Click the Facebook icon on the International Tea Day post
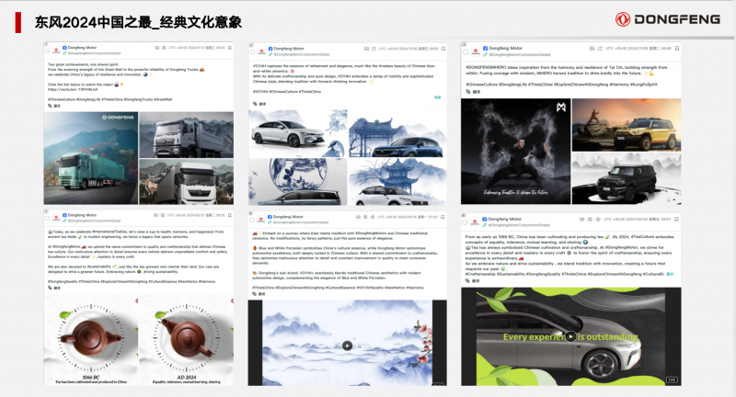 point(64,215)
